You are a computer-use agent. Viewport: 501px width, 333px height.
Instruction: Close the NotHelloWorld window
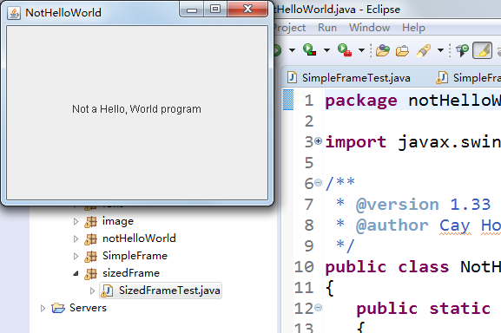(x=247, y=9)
